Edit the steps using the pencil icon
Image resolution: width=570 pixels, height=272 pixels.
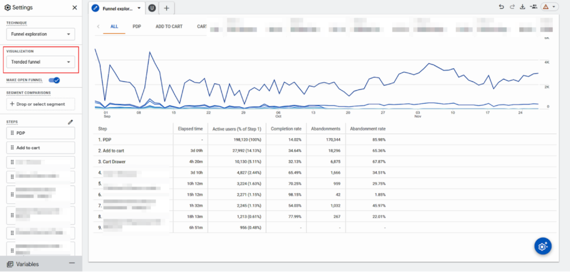click(x=71, y=122)
